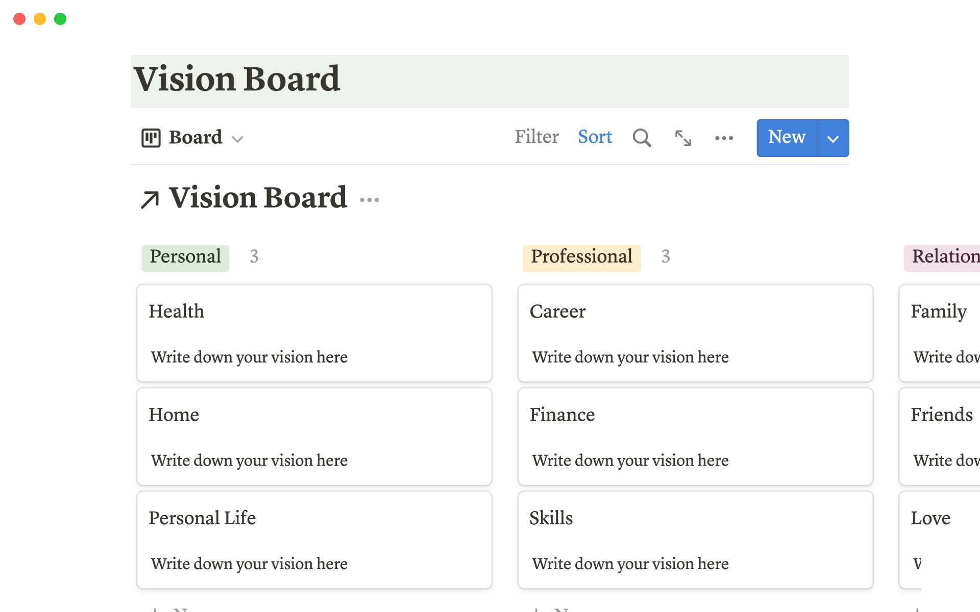Open the Personal Life card
This screenshot has width=980, height=612.
[x=314, y=539]
